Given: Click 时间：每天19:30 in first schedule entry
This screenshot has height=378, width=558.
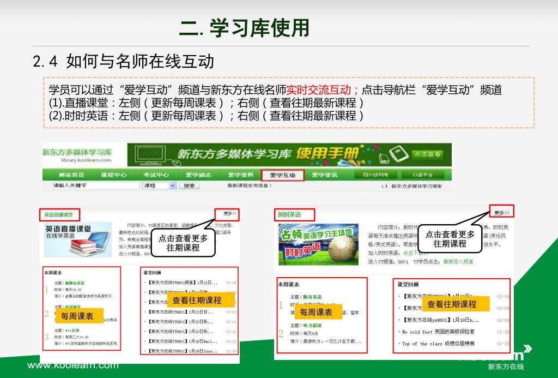Looking at the screenshot, I should (68, 290).
